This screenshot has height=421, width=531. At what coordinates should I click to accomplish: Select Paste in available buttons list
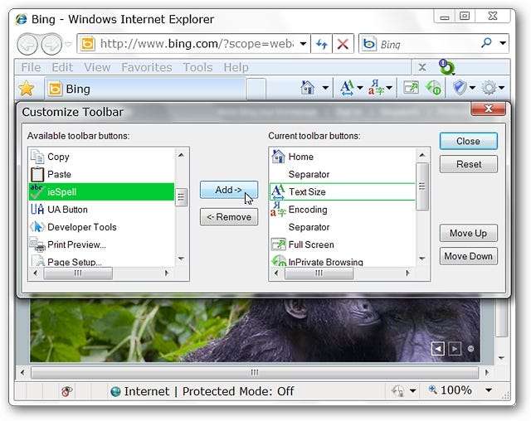pos(101,174)
